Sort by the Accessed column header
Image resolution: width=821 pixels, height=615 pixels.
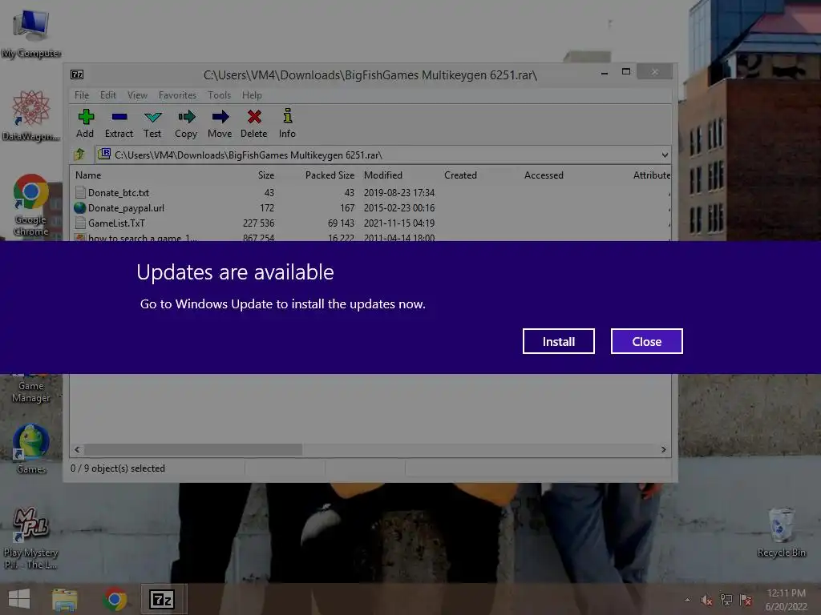(x=544, y=175)
